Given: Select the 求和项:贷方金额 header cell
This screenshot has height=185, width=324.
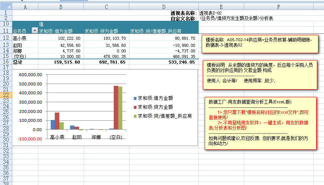Looking at the screenshot, I should pos(106,31).
